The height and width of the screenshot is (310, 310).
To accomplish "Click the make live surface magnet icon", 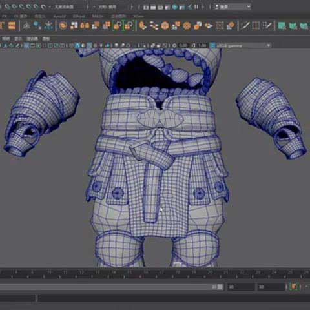I will [x=43, y=7].
